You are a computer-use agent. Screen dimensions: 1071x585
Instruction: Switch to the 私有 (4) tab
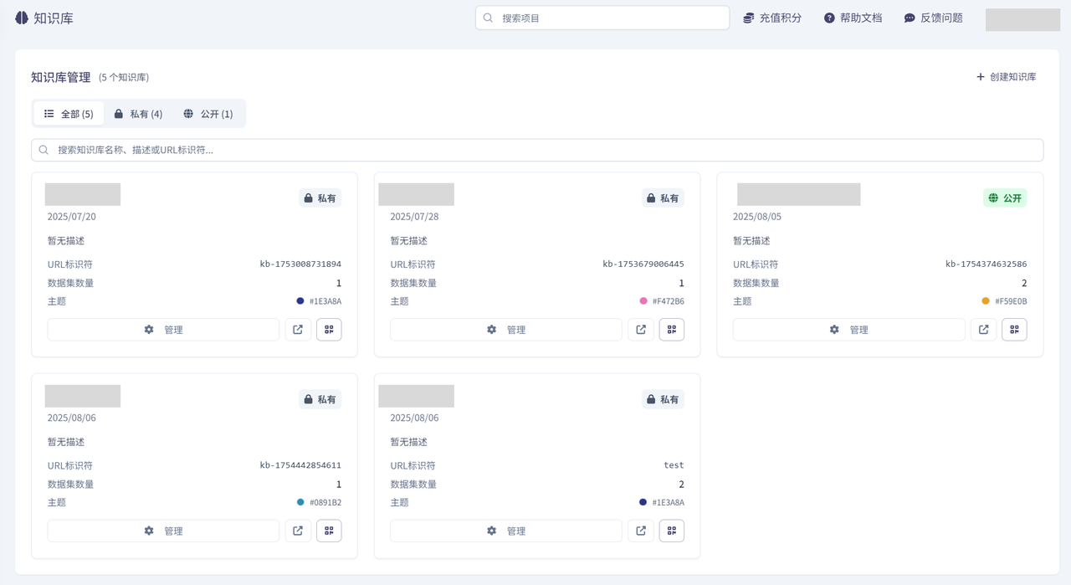tap(138, 113)
